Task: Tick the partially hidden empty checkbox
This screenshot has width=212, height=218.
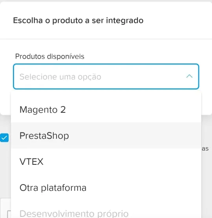Action: (9, 214)
